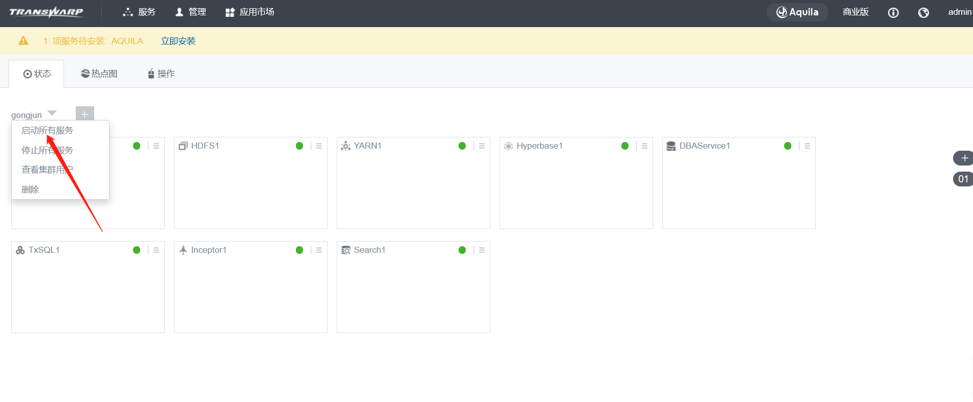Switch to the 操作 tab

click(x=161, y=74)
